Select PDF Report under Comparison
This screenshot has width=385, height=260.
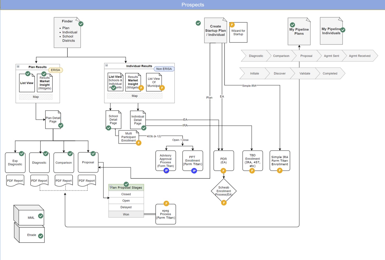[64, 181]
